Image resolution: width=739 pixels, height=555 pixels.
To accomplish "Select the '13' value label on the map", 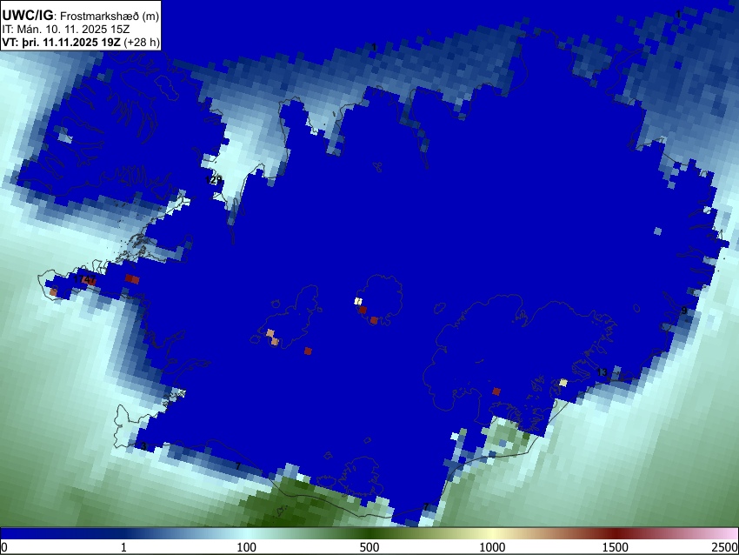I will click(x=602, y=372).
